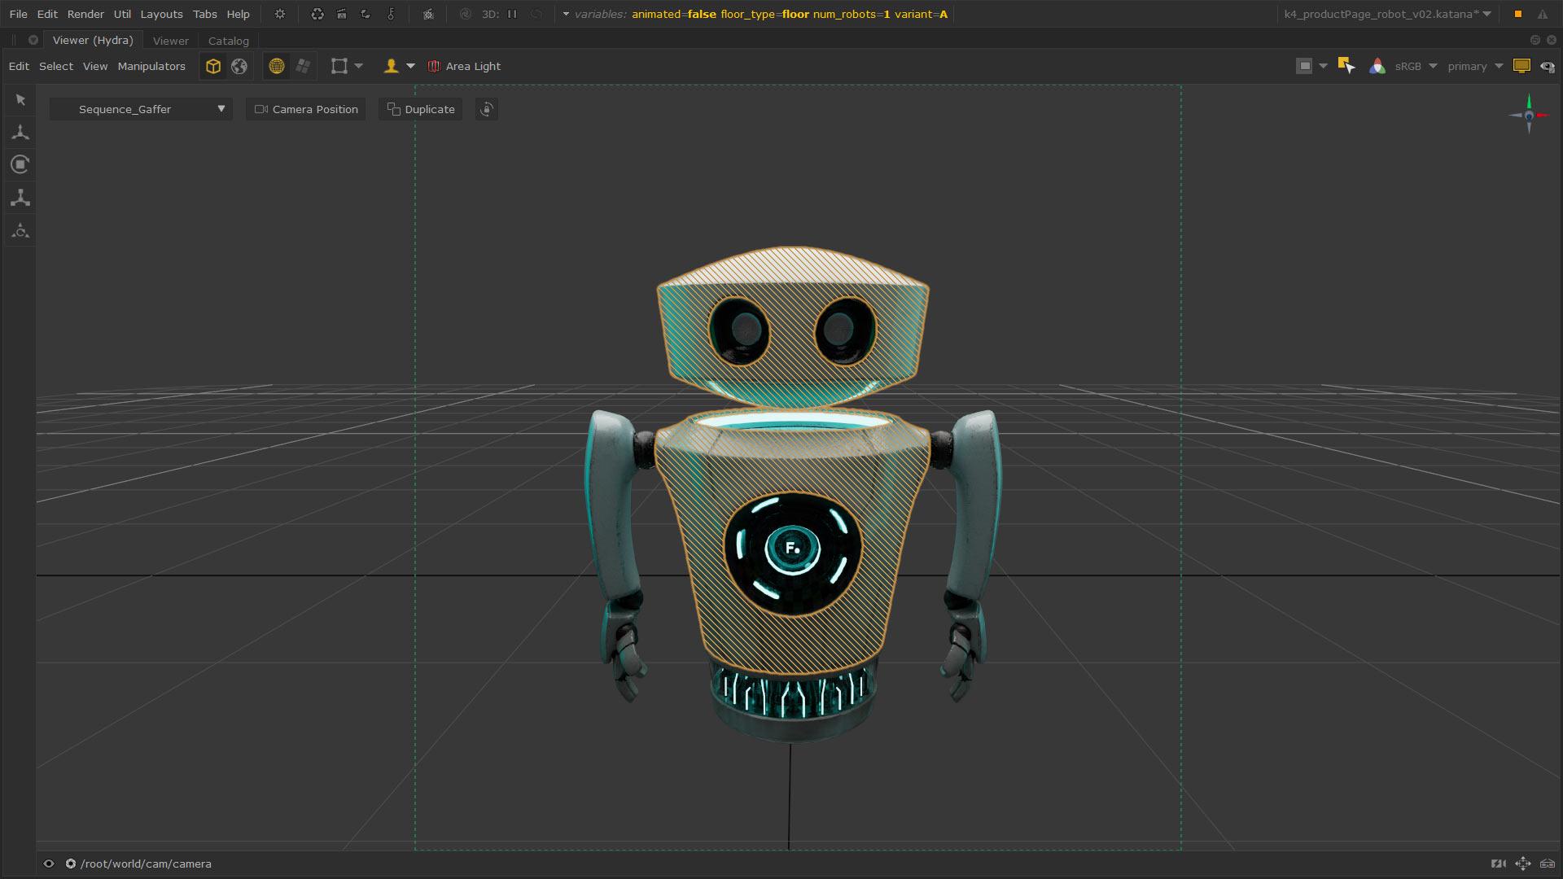Activate the translate manipulator tool
The width and height of the screenshot is (1563, 879).
20,132
